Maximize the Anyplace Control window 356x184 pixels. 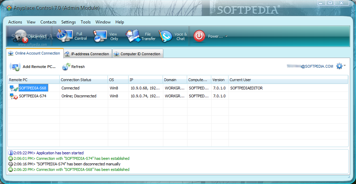pos(330,3)
